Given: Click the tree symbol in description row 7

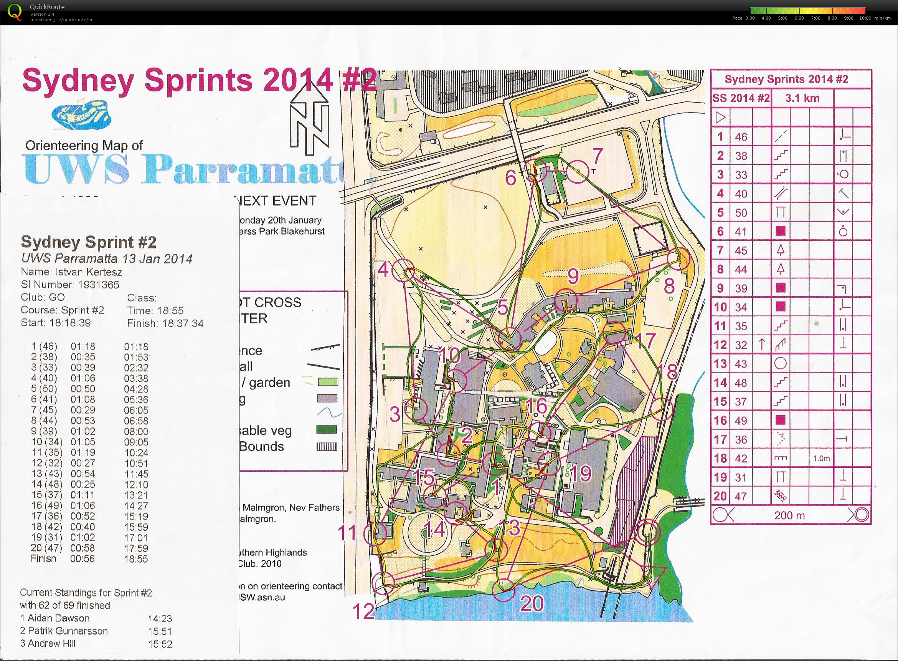Looking at the screenshot, I should pyautogui.click(x=781, y=250).
